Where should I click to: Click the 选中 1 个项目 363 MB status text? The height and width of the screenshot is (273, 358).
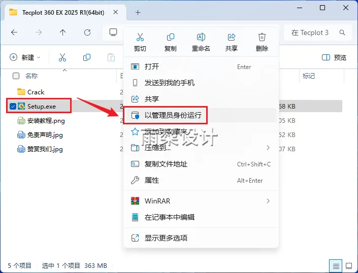[75, 265]
